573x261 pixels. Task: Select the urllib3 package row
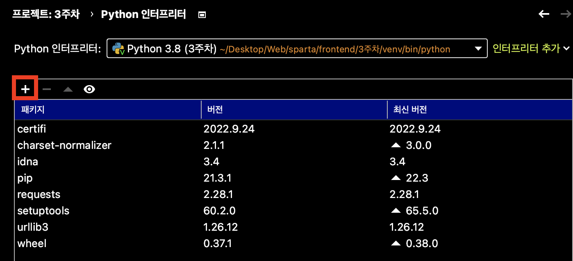pos(293,227)
